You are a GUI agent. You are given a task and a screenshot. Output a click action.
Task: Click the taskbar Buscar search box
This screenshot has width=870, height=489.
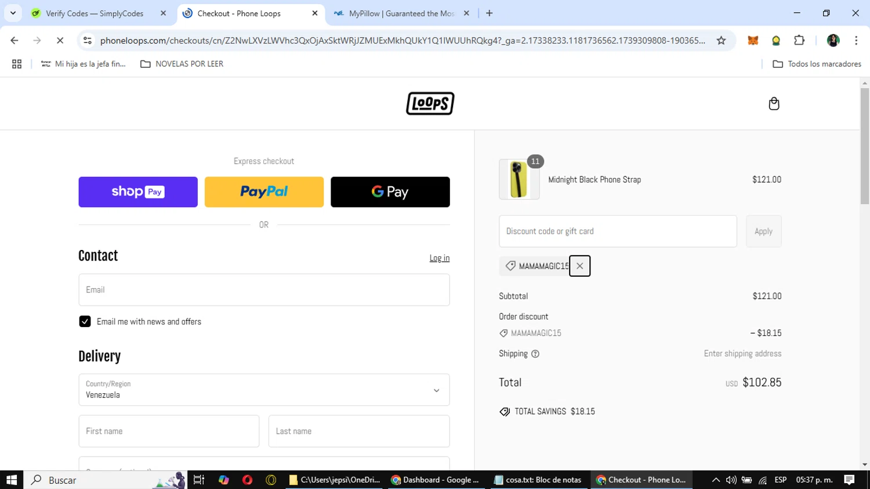(x=106, y=480)
